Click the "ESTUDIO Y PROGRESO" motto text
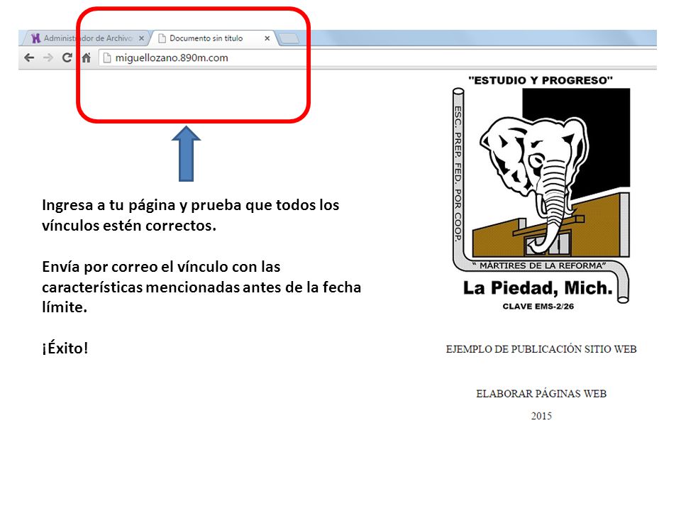Image resolution: width=681 pixels, height=511 pixels. [541, 80]
